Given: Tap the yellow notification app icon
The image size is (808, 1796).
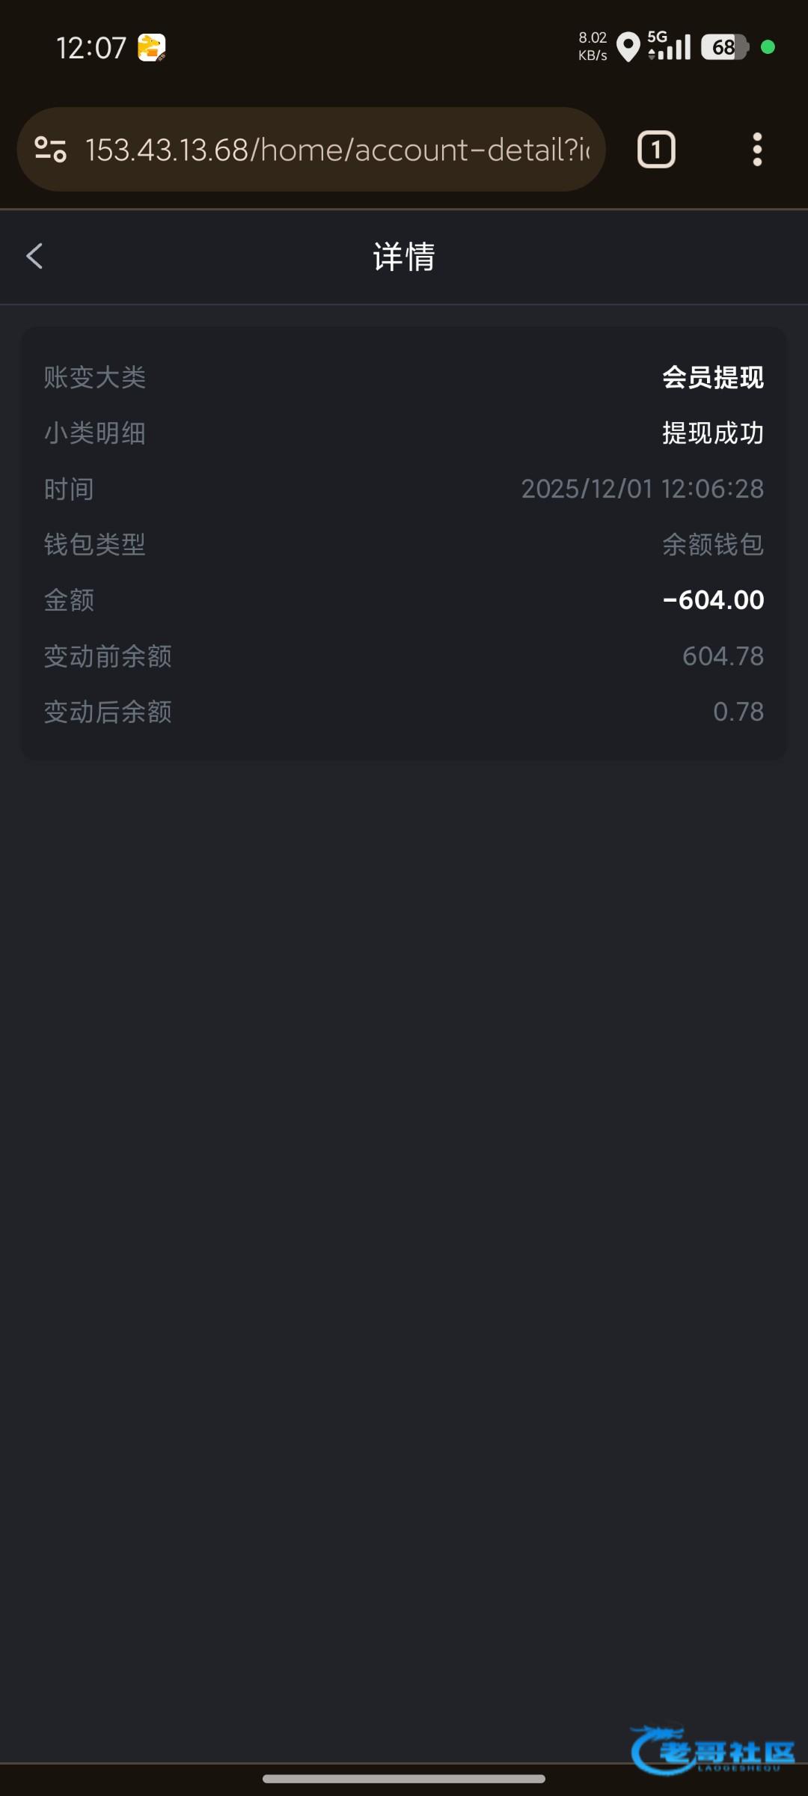Looking at the screenshot, I should coord(151,48).
